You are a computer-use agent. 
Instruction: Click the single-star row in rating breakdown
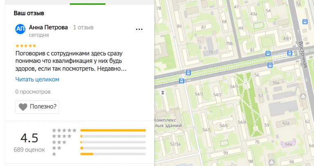point(99,154)
